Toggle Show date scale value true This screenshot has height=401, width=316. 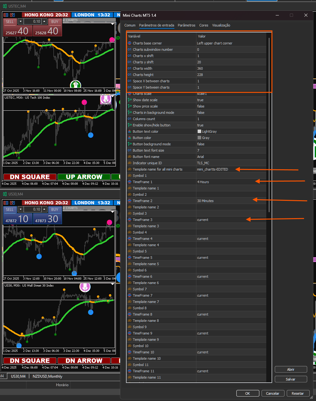[x=231, y=100]
